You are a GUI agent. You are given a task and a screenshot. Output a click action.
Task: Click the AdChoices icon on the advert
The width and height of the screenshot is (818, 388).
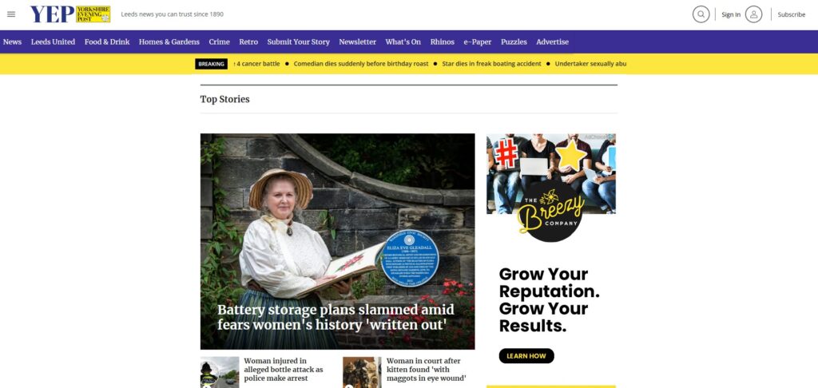[599, 137]
